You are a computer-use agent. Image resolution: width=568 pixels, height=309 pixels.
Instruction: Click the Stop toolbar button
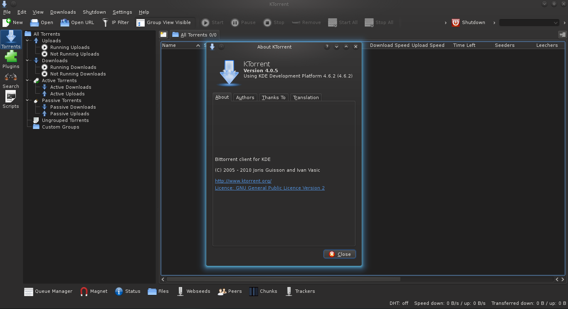click(274, 22)
